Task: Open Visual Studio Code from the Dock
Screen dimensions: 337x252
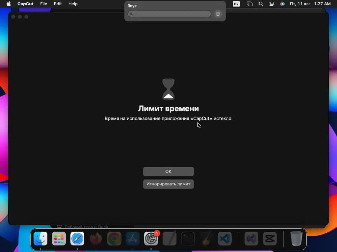Action: pos(225,239)
